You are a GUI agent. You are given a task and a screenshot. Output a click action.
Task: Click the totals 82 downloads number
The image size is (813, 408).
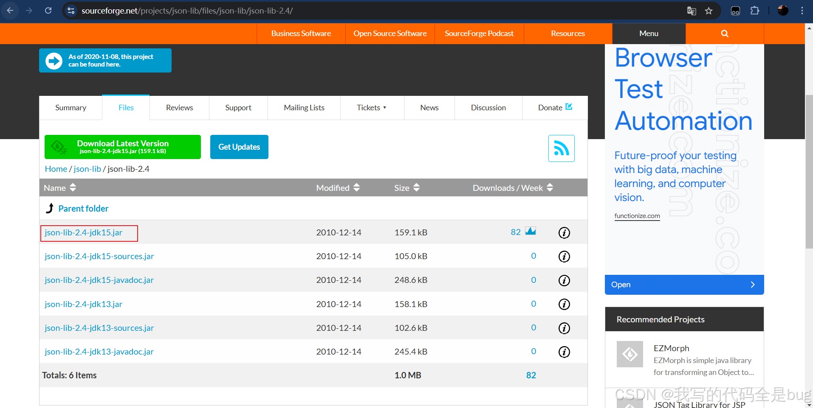[x=531, y=375]
